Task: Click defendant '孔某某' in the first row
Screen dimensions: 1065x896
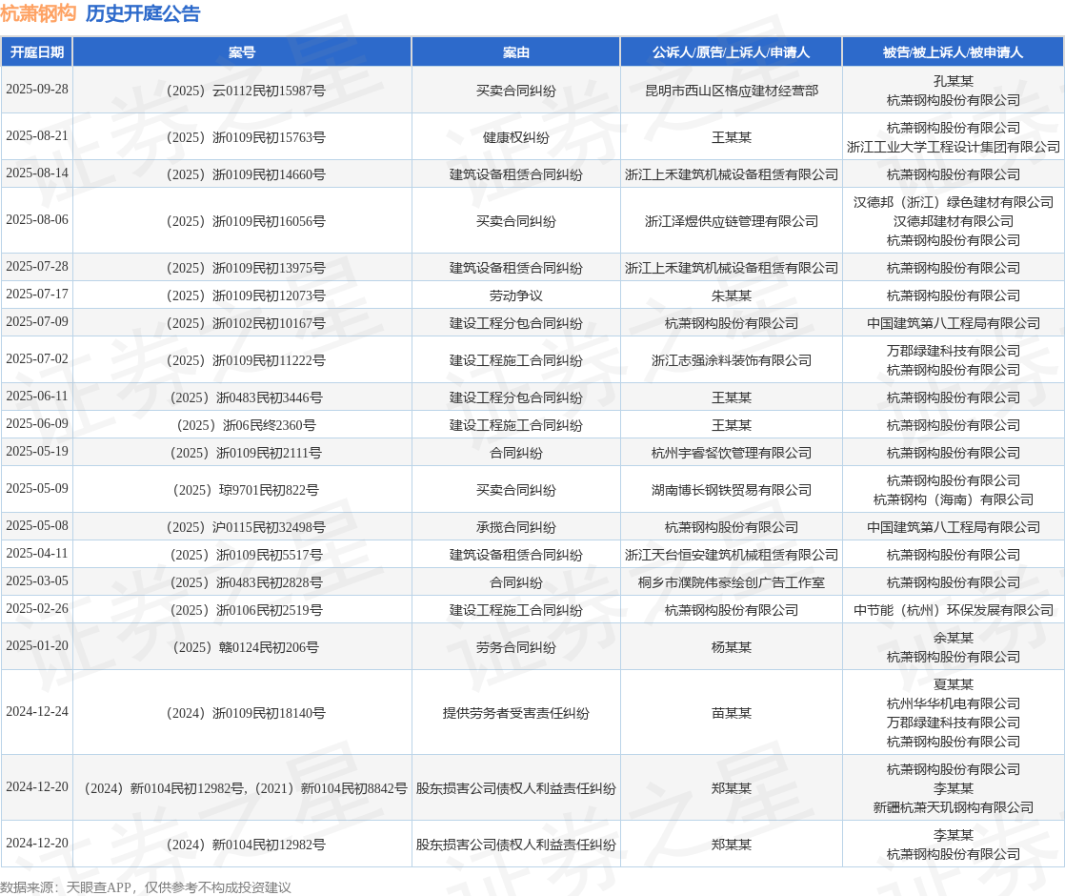Action: click(x=953, y=81)
